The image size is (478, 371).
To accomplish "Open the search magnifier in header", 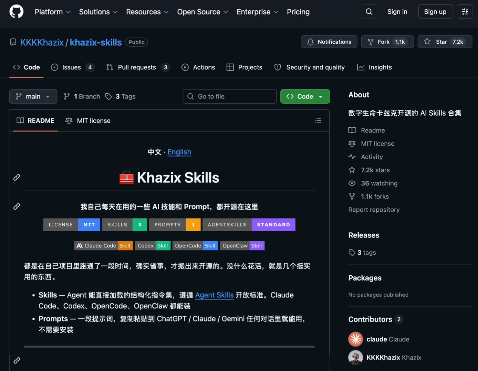I will (x=369, y=12).
